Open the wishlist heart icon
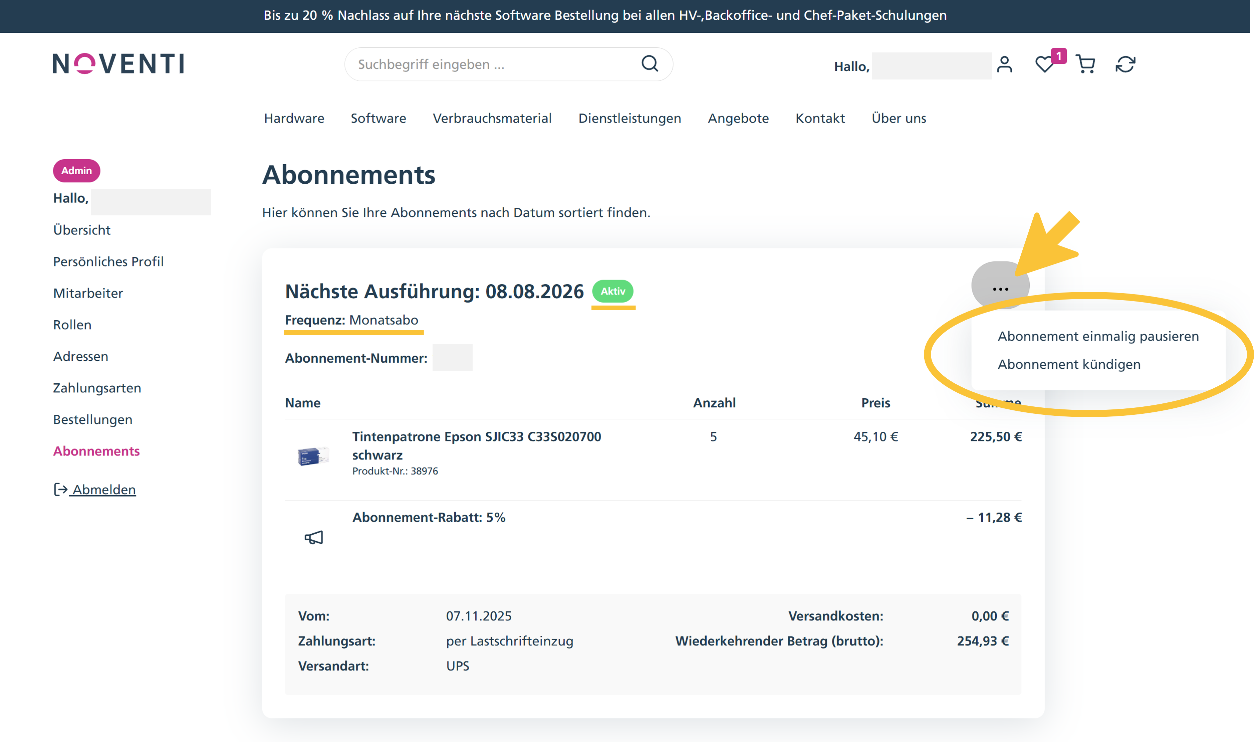Viewport: 1254px width, 742px height. [1044, 64]
